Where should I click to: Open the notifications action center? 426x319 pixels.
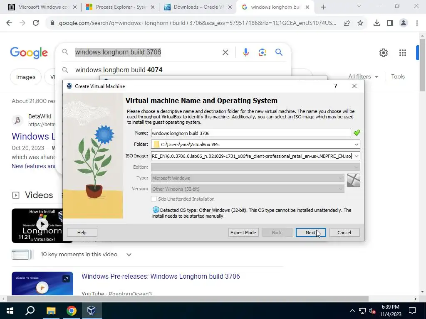[x=412, y=311]
